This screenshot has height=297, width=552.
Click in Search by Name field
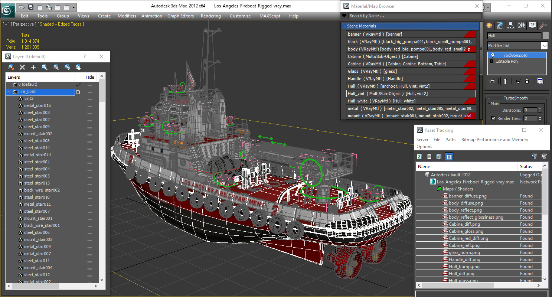(414, 16)
